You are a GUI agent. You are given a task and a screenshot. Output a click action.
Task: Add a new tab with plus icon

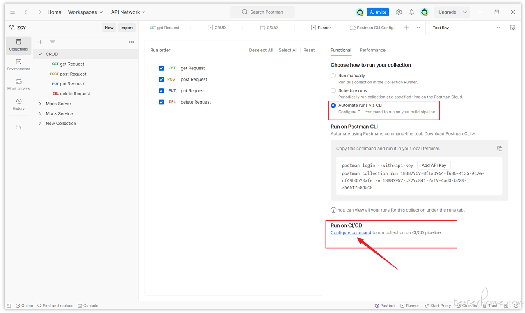tap(406, 28)
